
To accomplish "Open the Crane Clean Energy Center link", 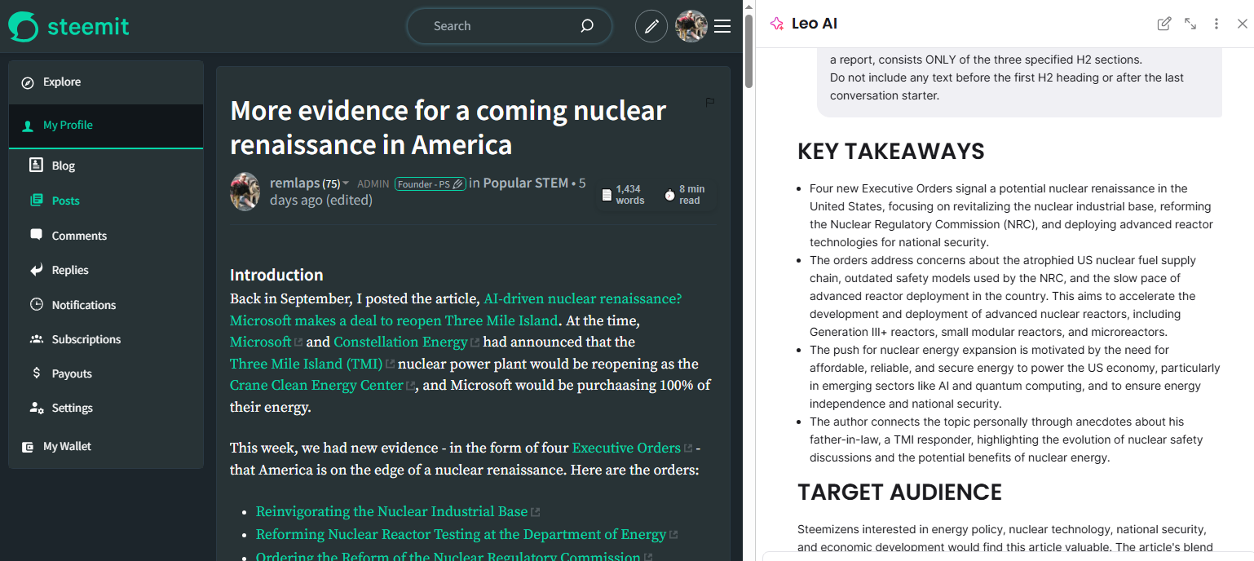I will [316, 385].
